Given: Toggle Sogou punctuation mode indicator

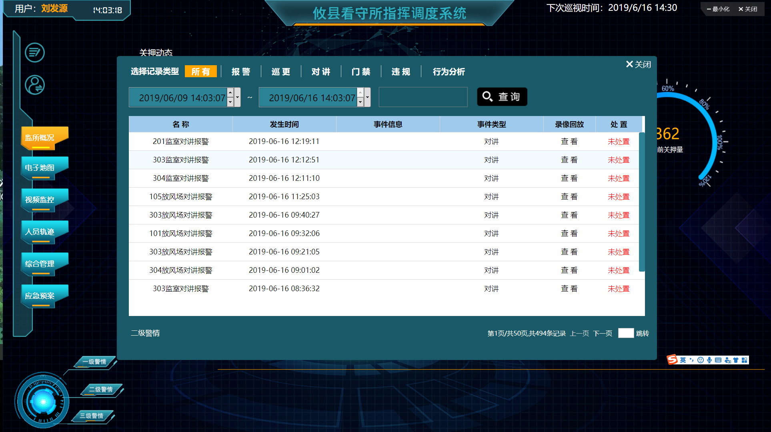Looking at the screenshot, I should point(691,360).
